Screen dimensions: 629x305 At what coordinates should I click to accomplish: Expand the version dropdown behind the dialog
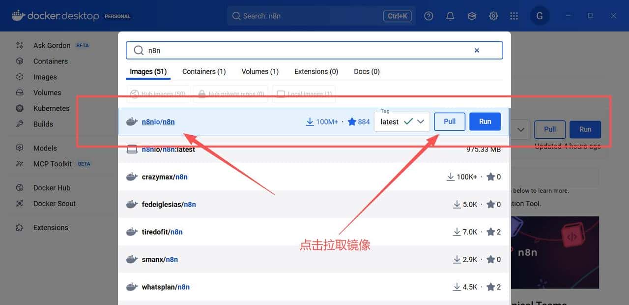tap(520, 129)
